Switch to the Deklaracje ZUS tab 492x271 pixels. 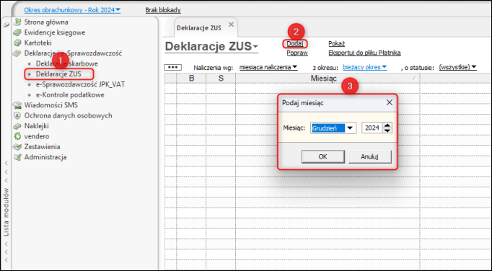pyautogui.click(x=199, y=28)
